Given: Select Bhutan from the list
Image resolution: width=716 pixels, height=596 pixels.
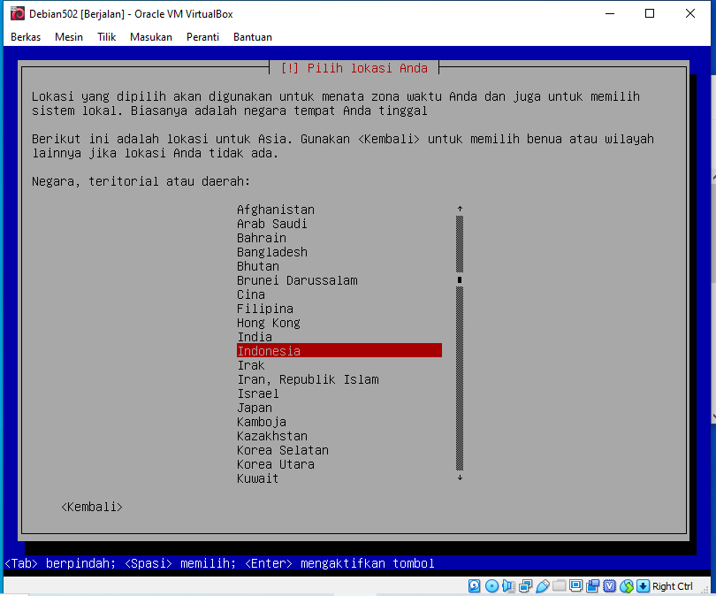Looking at the screenshot, I should [339, 266].
